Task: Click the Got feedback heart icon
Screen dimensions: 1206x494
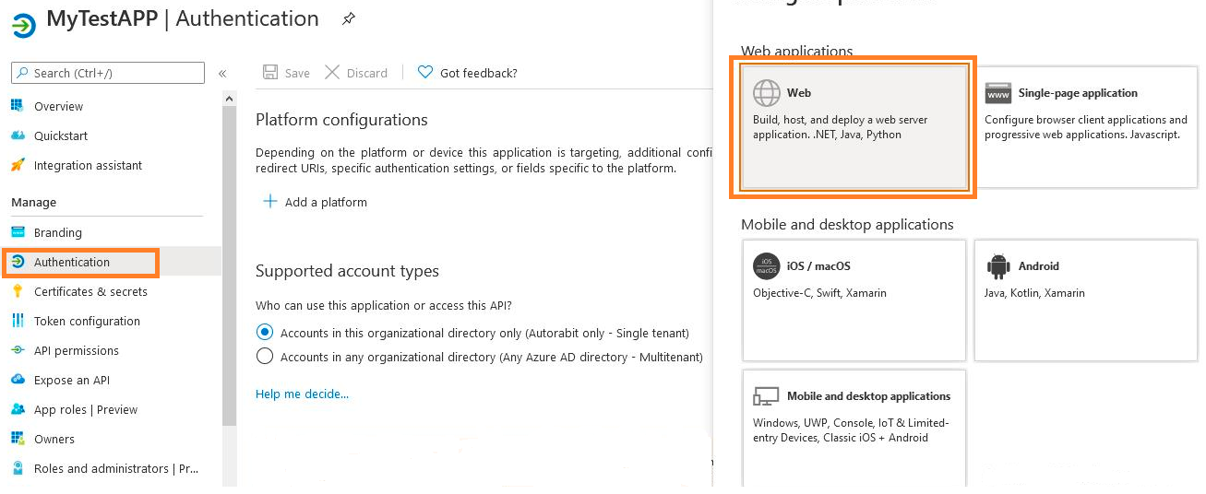Action: point(425,73)
